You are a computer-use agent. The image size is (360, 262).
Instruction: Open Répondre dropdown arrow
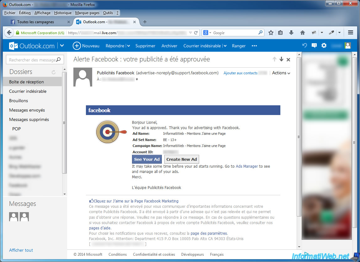[129, 46]
